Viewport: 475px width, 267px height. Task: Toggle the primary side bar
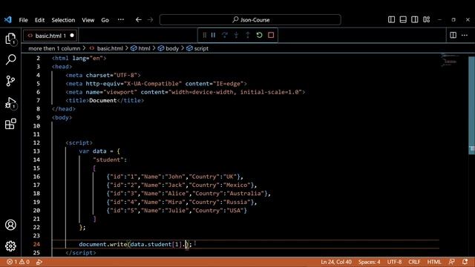click(391, 20)
